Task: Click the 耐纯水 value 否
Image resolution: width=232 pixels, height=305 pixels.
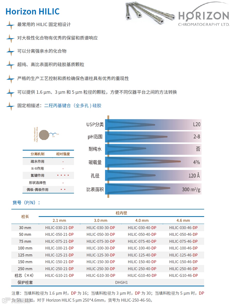Action: (x=198, y=149)
